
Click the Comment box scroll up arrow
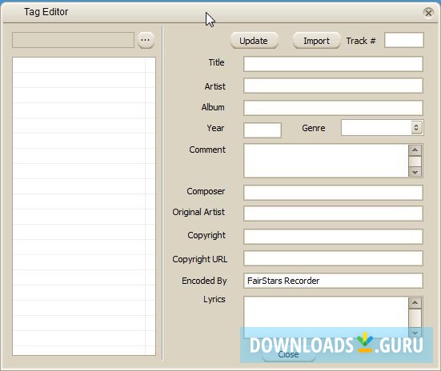pyautogui.click(x=415, y=150)
